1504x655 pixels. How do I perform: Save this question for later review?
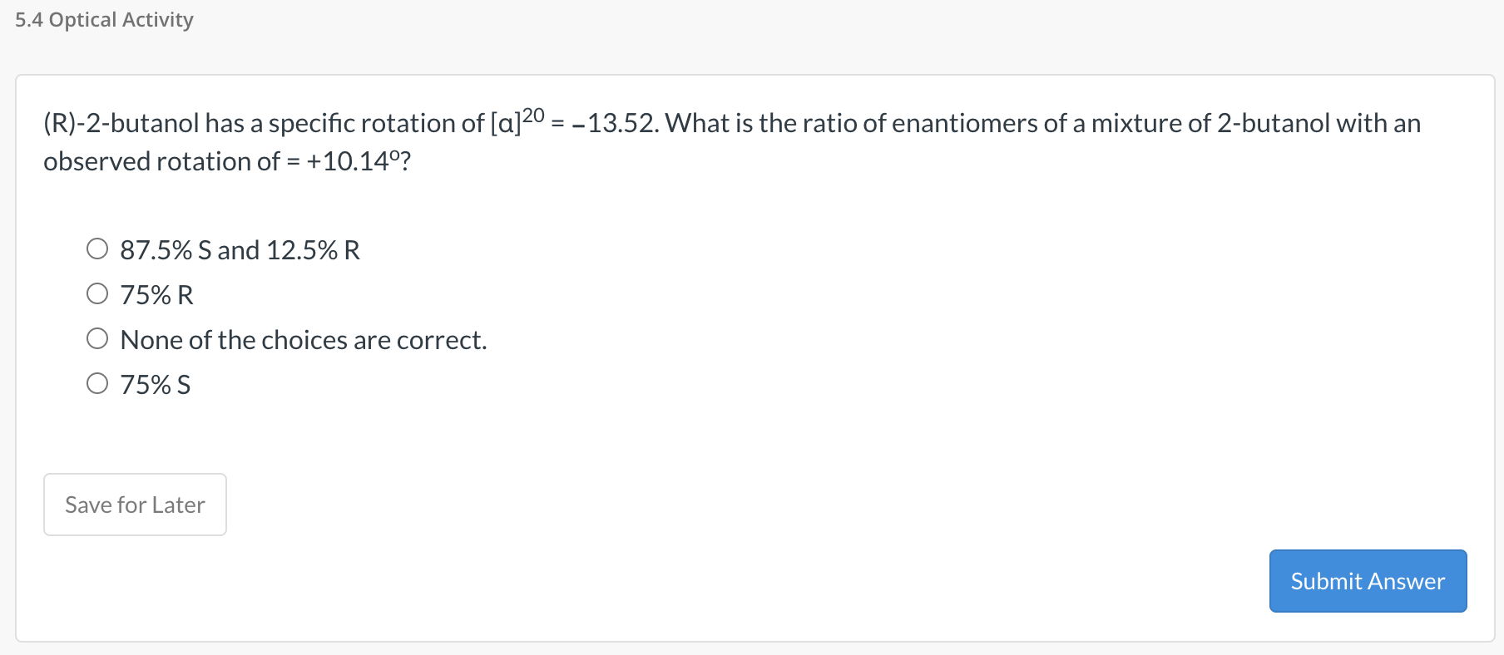click(x=135, y=504)
